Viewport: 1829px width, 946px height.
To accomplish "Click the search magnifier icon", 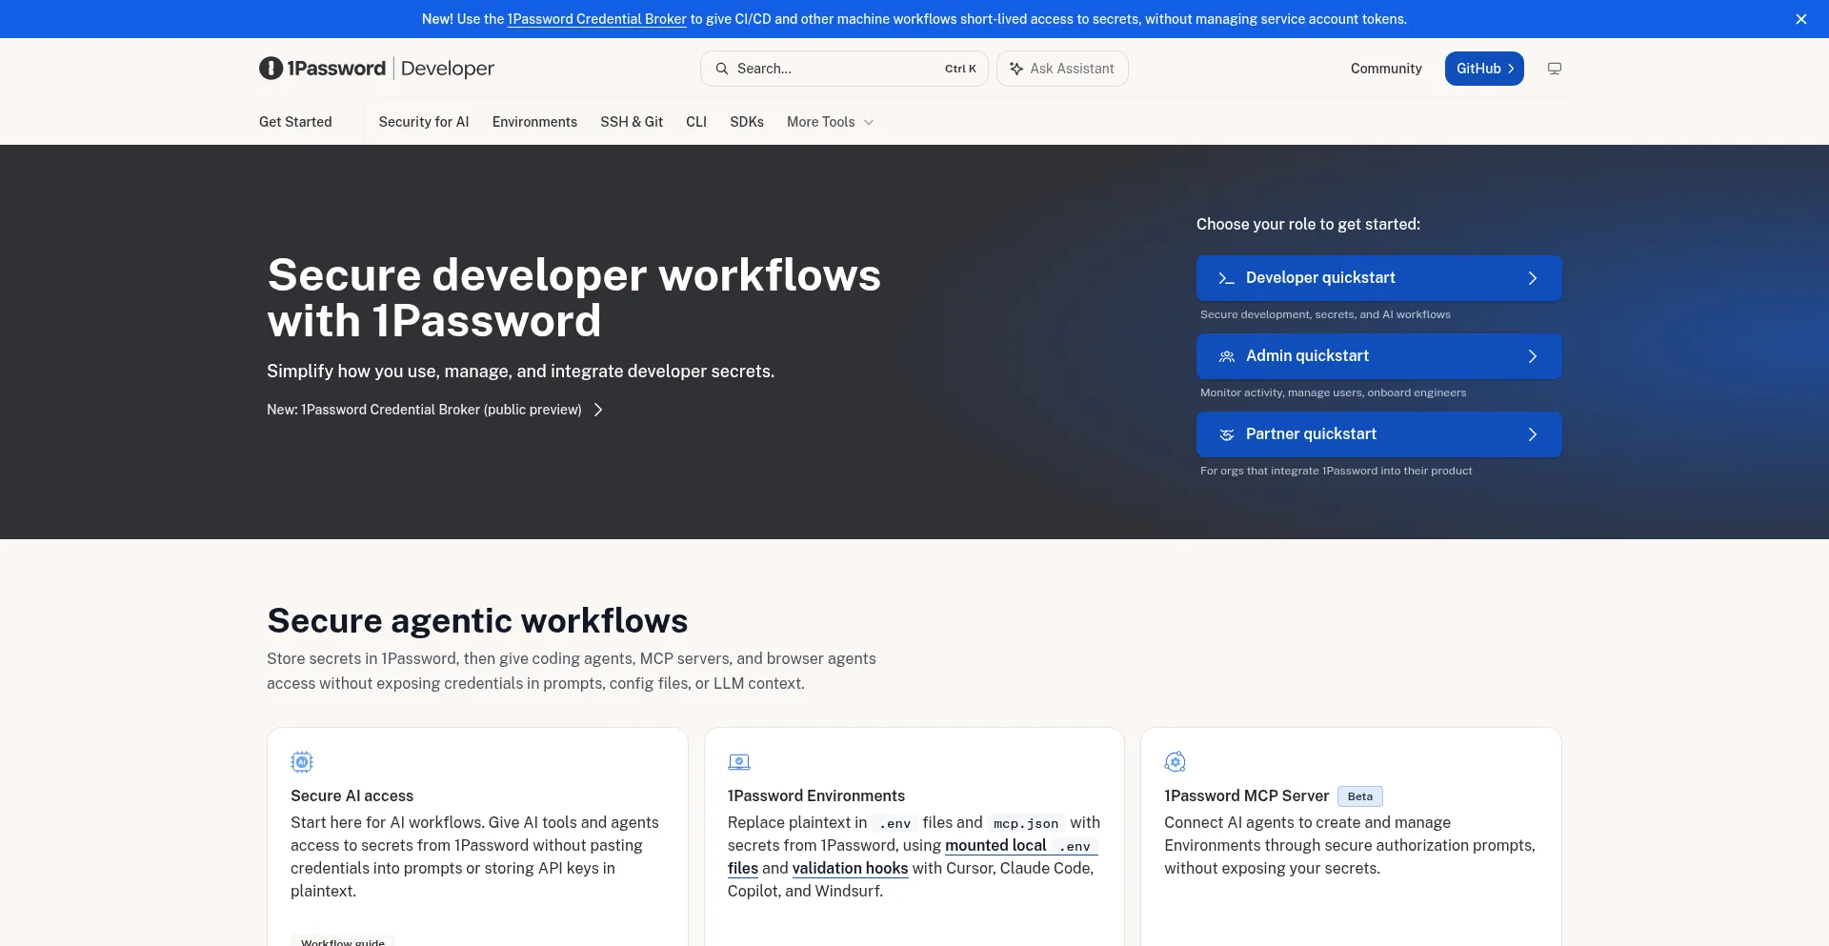I will [722, 69].
